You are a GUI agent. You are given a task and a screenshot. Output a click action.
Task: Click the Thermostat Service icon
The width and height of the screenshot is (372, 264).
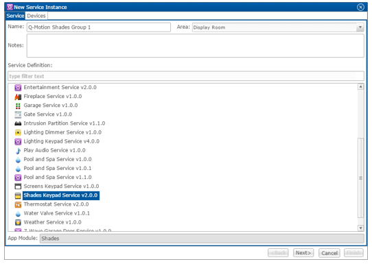[18, 204]
